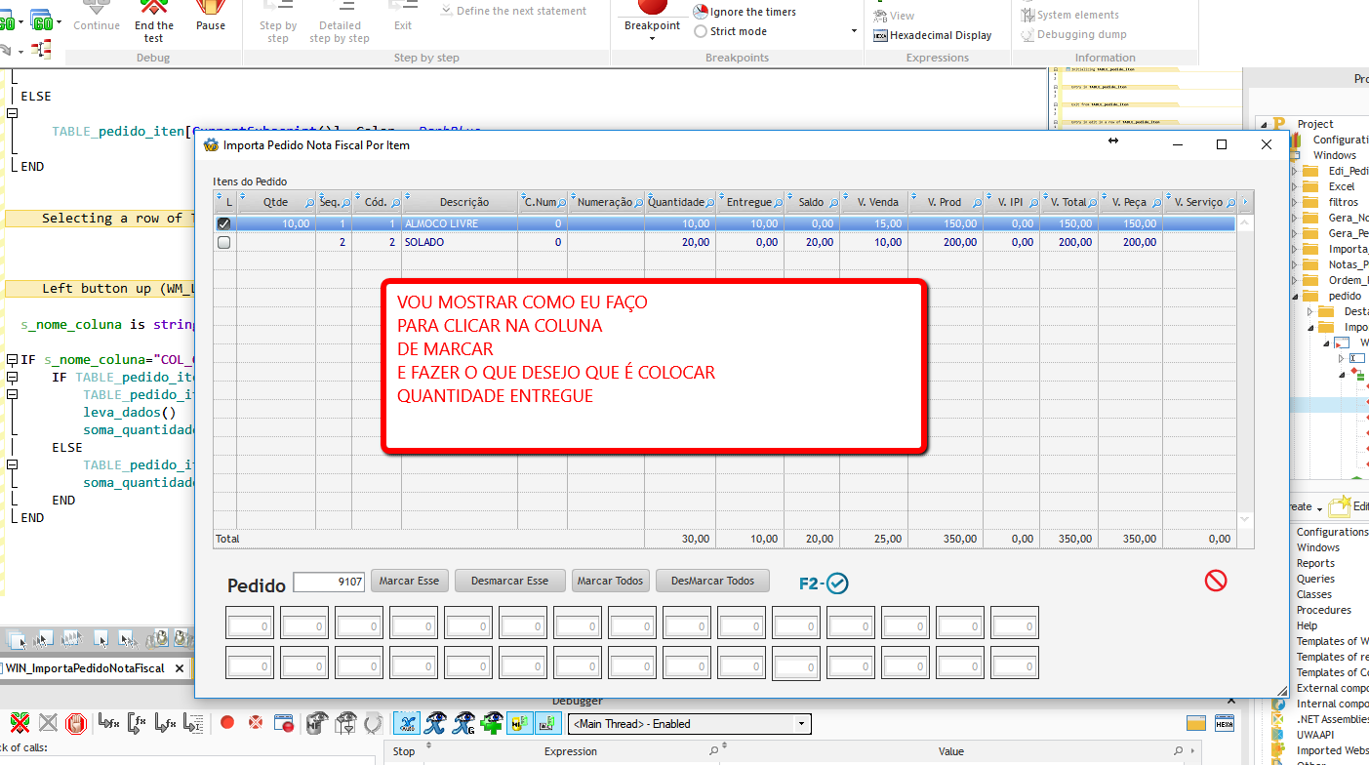The height and width of the screenshot is (765, 1369).
Task: Click the red stop-hand debugger icon
Action: coord(76,723)
